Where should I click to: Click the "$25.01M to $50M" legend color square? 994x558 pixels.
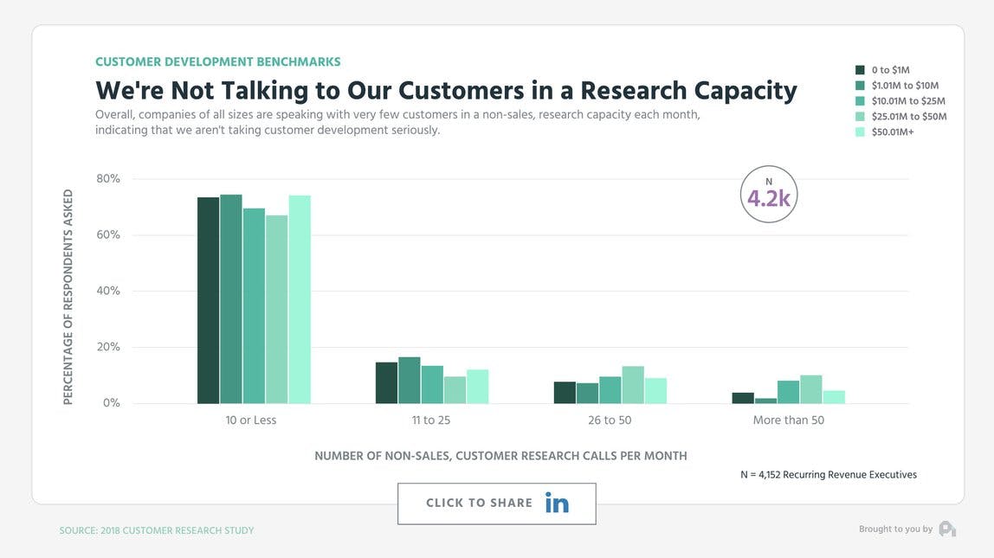[x=860, y=117]
